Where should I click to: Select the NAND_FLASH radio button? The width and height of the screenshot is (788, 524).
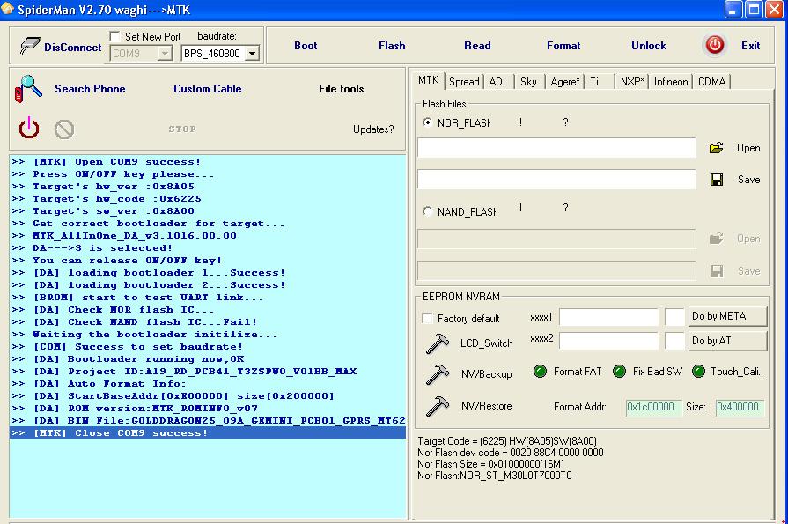428,211
